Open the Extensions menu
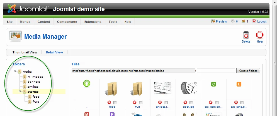277x116 pixels. (93, 22)
